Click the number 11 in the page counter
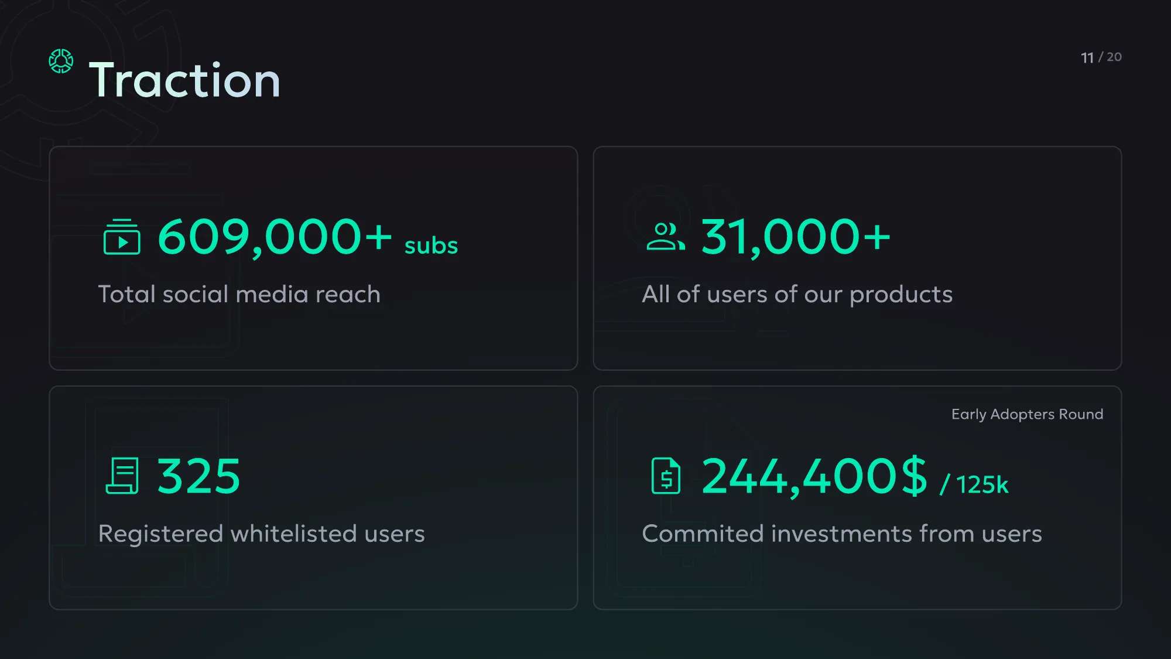 pos(1087,58)
